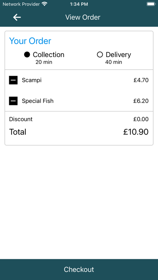Tap the Delivery label text

tap(118, 55)
